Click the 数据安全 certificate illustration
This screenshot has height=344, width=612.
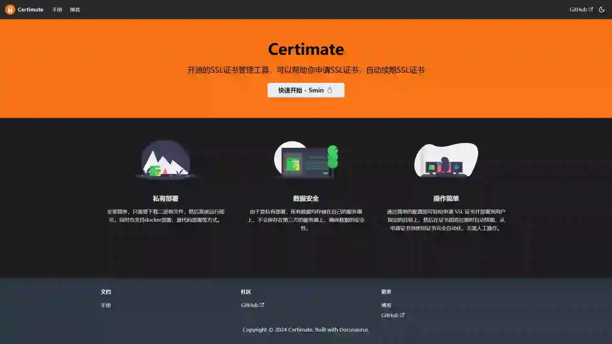306,161
